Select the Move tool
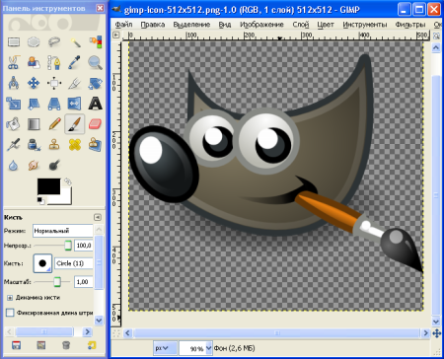 tap(34, 83)
